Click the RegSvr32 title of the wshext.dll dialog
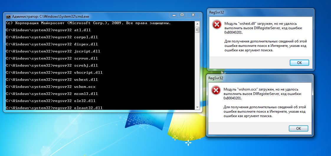 point(217,12)
